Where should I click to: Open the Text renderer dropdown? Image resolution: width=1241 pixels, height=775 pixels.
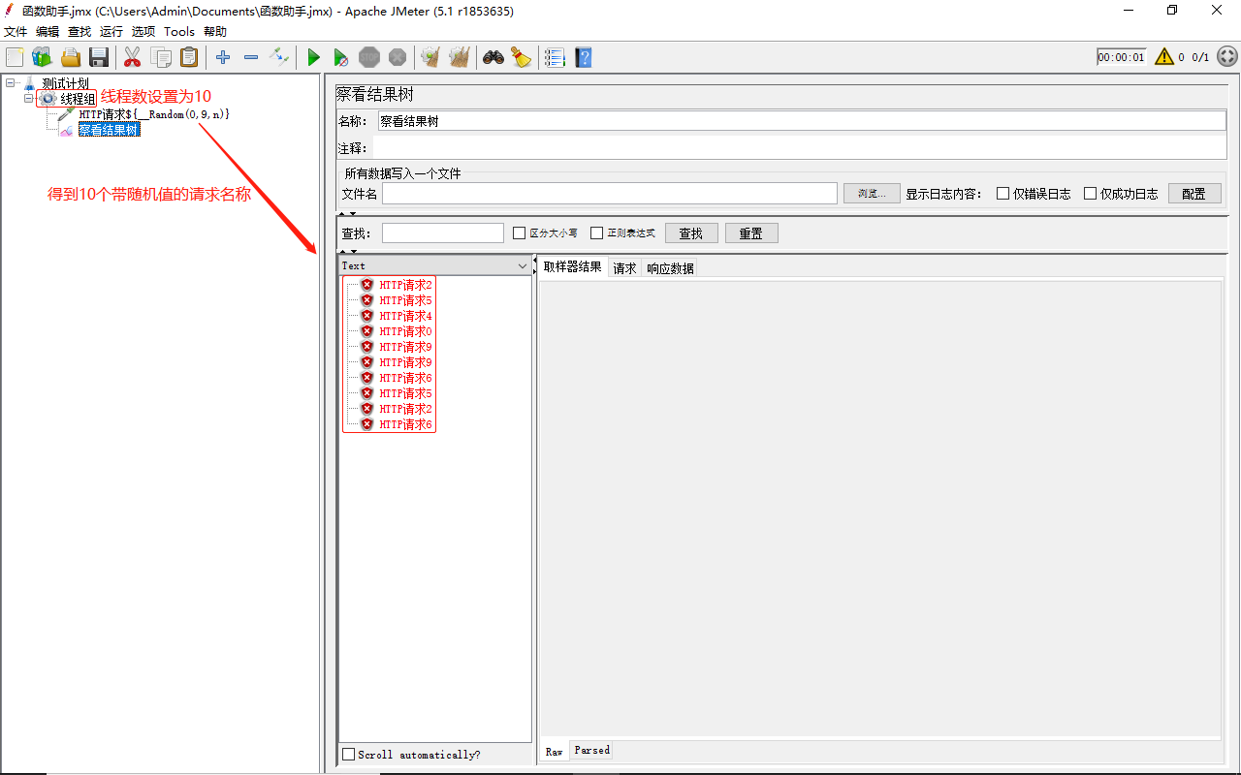tap(523, 265)
